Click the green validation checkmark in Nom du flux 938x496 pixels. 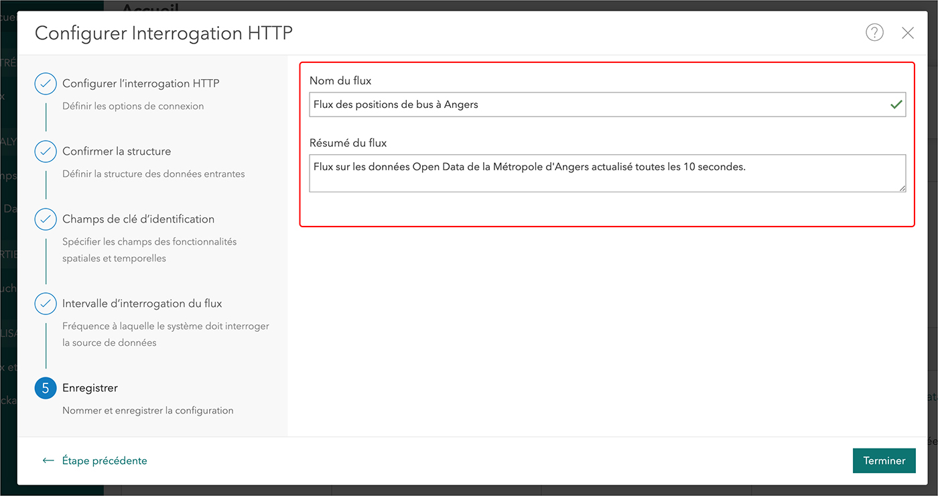pos(896,105)
